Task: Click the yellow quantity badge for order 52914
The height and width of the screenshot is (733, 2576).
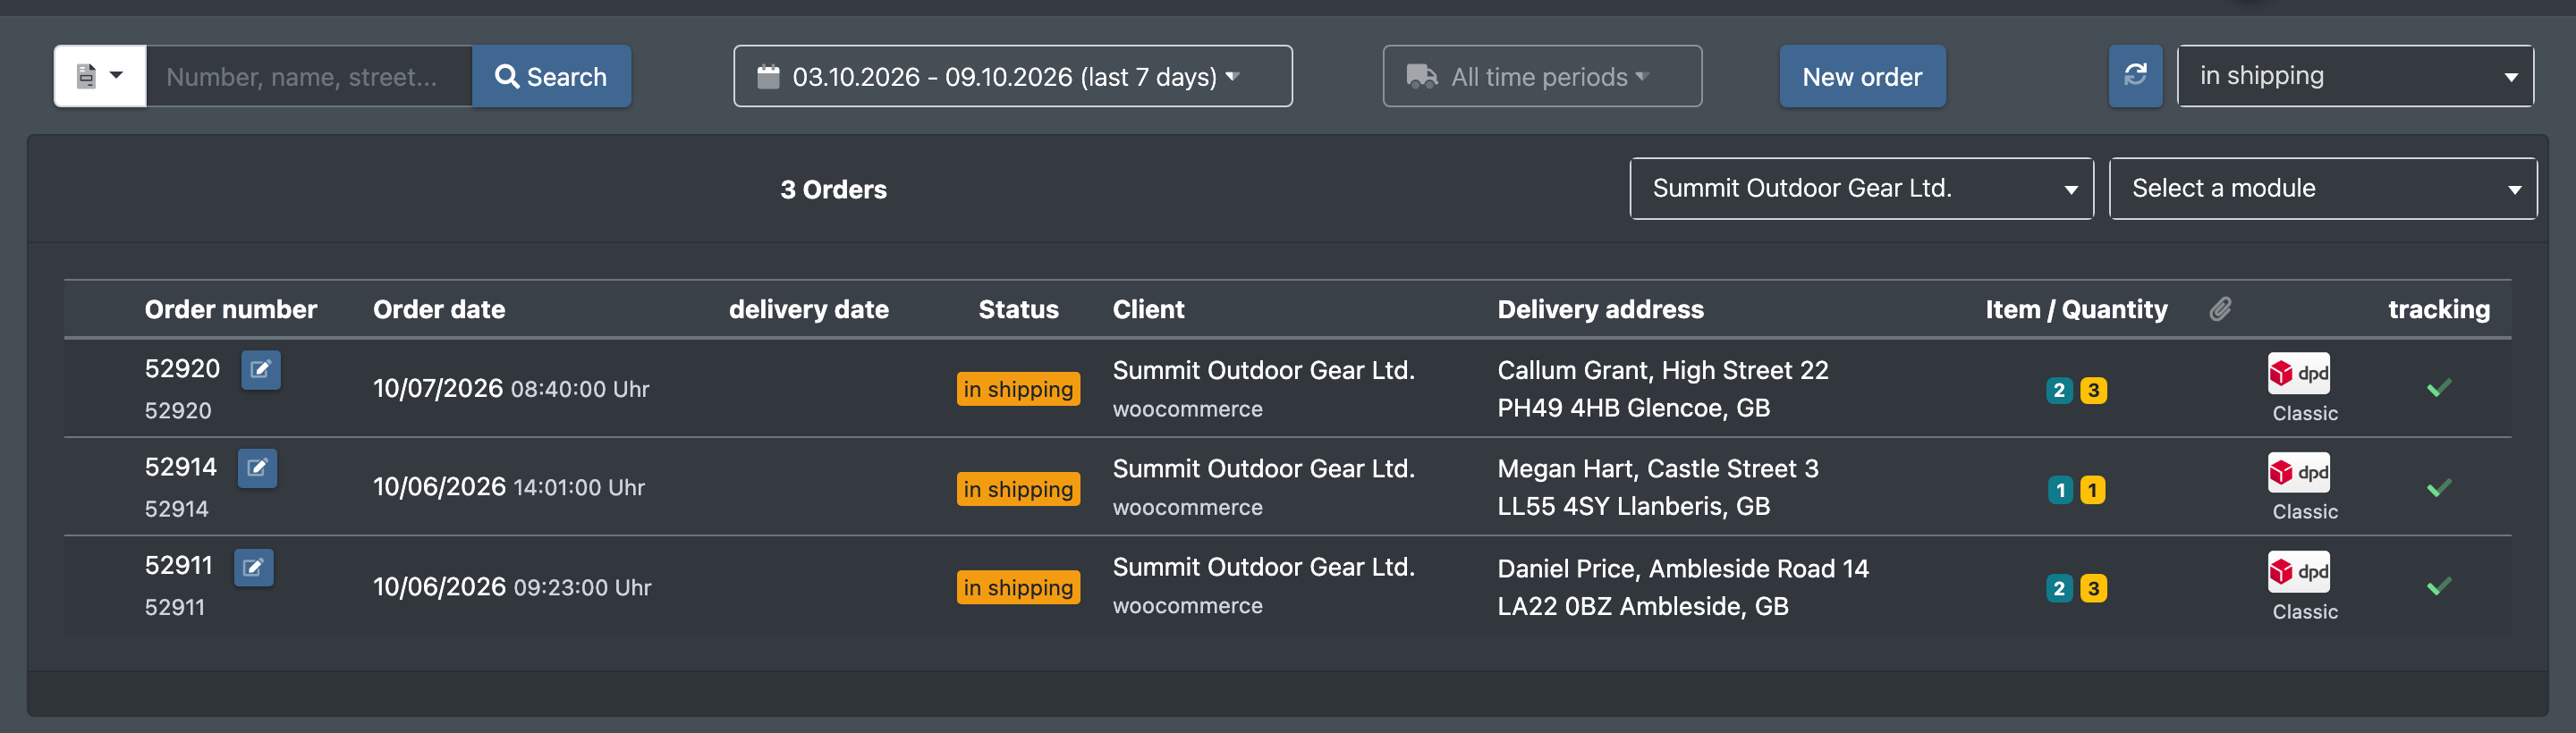Action: (2092, 490)
